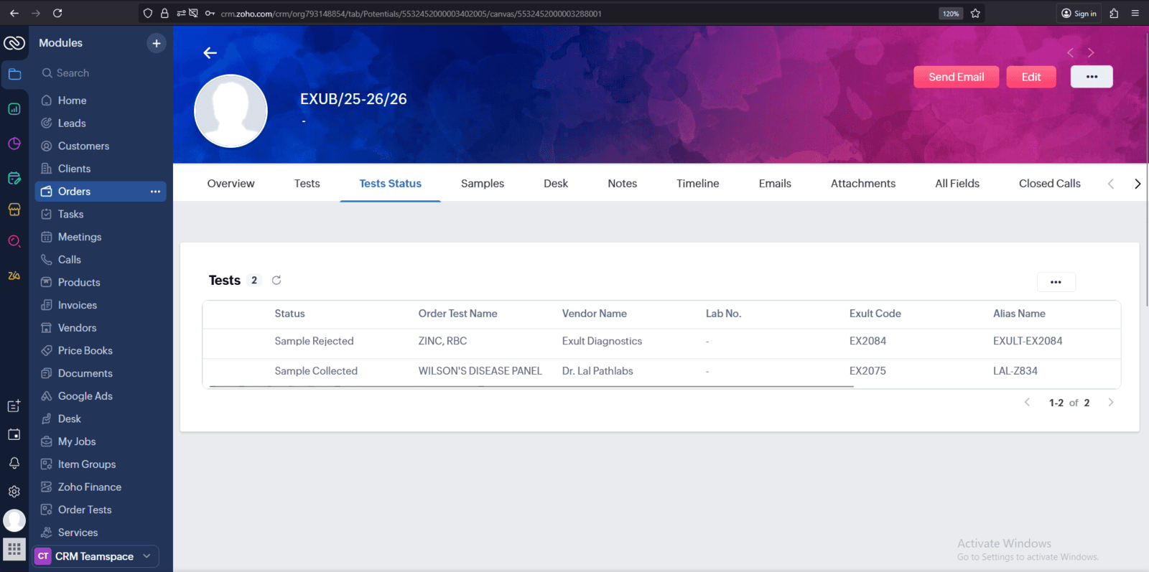Click the back arrow in record header
Viewport: 1149px width, 572px height.
pos(210,53)
